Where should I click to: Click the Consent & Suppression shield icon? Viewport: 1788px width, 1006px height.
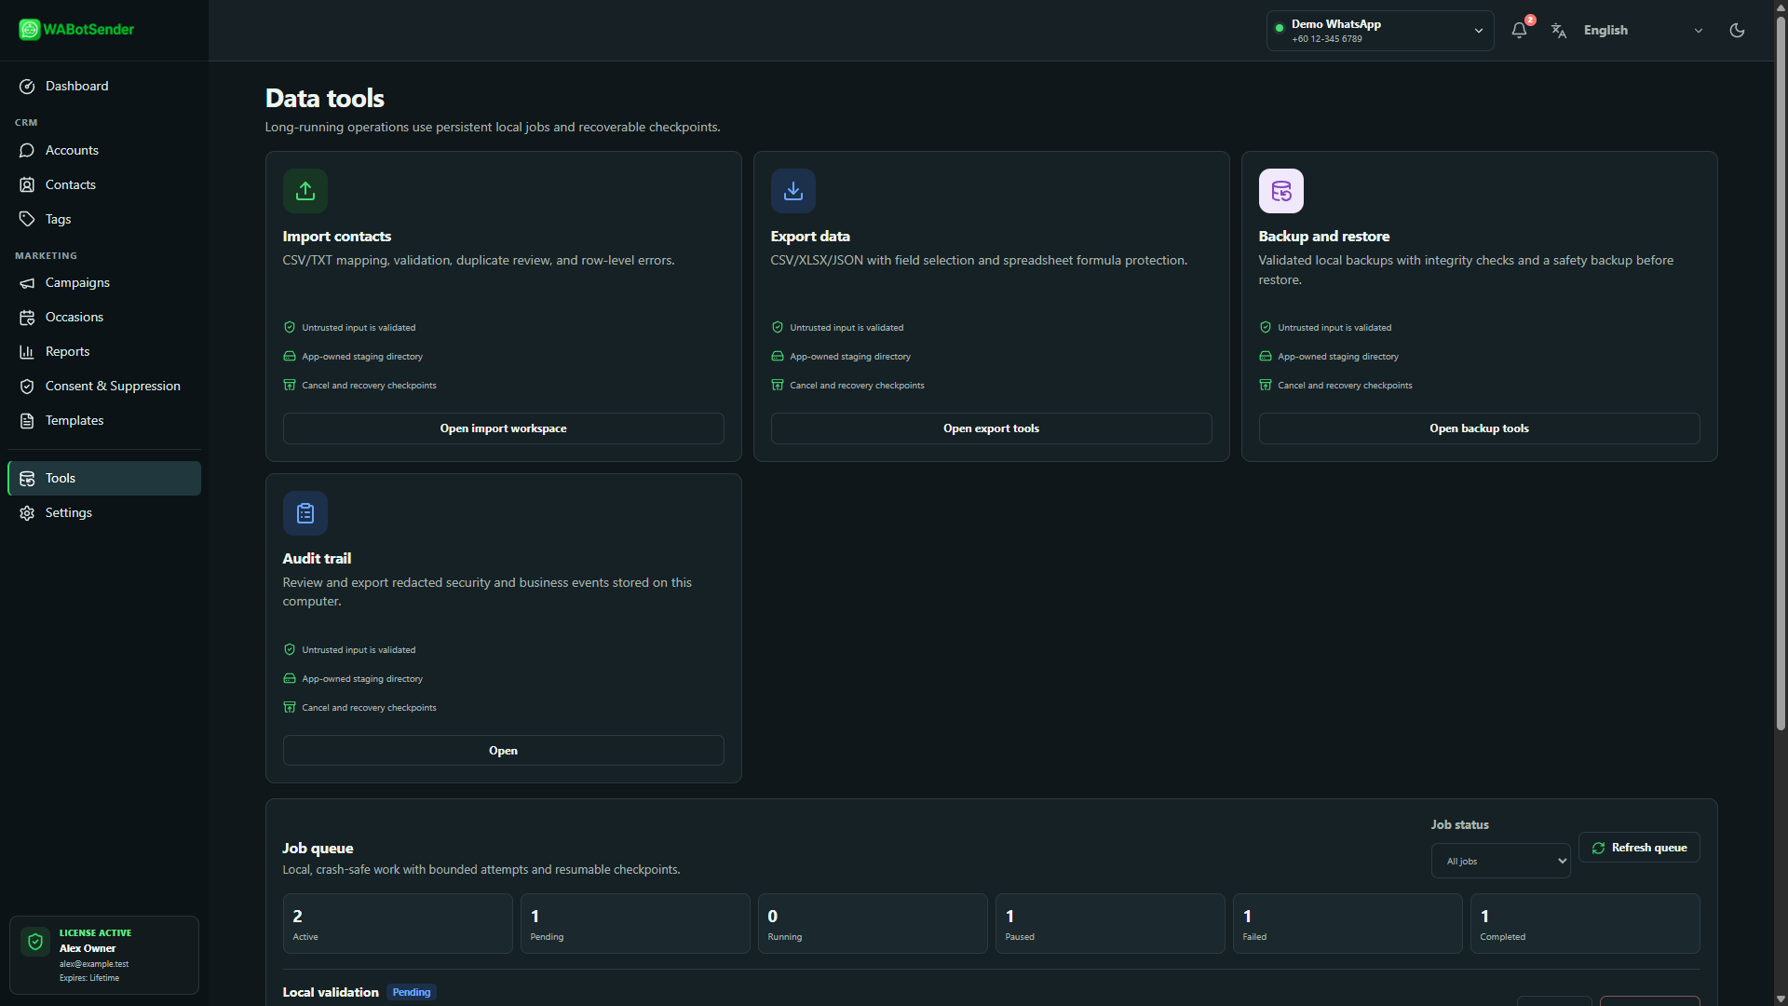(27, 387)
